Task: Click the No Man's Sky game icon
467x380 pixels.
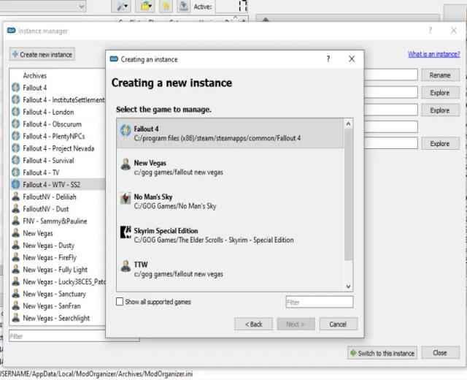Action: click(x=126, y=198)
